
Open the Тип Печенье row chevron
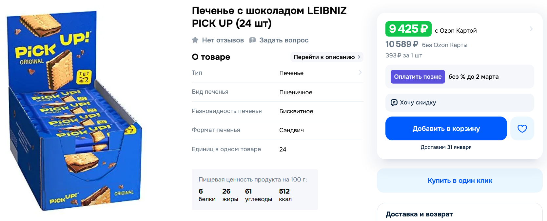point(360,72)
